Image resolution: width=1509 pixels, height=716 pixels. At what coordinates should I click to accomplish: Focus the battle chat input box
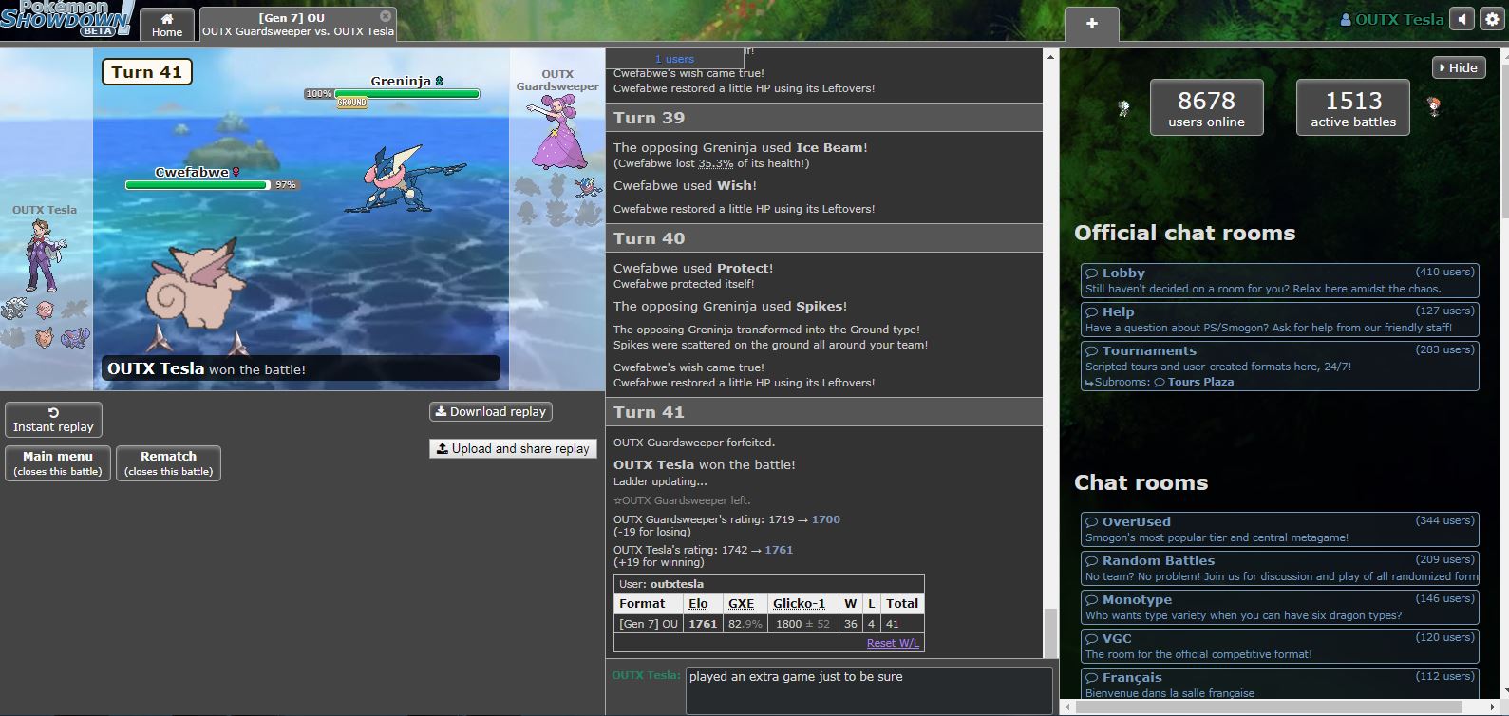tap(869, 690)
